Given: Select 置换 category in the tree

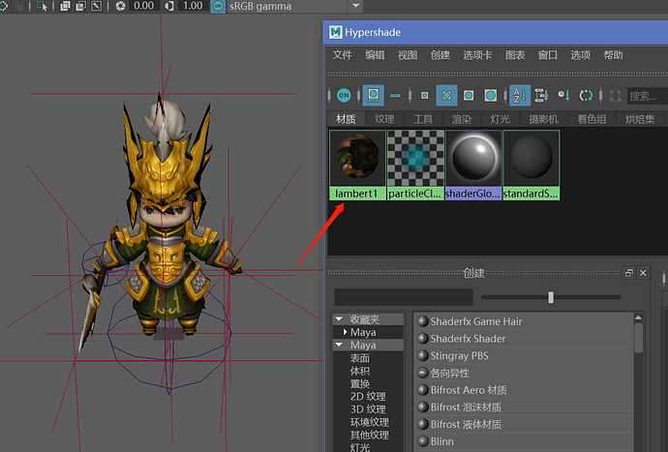Looking at the screenshot, I should (359, 383).
